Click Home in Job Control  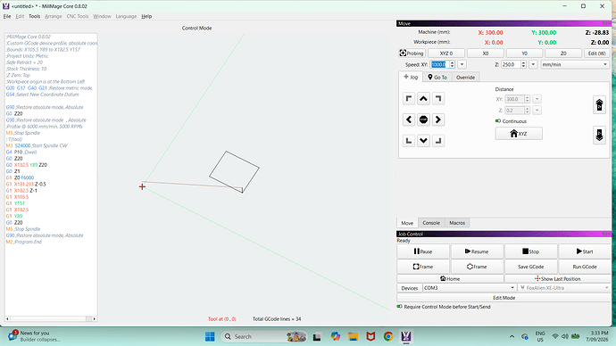(450, 278)
